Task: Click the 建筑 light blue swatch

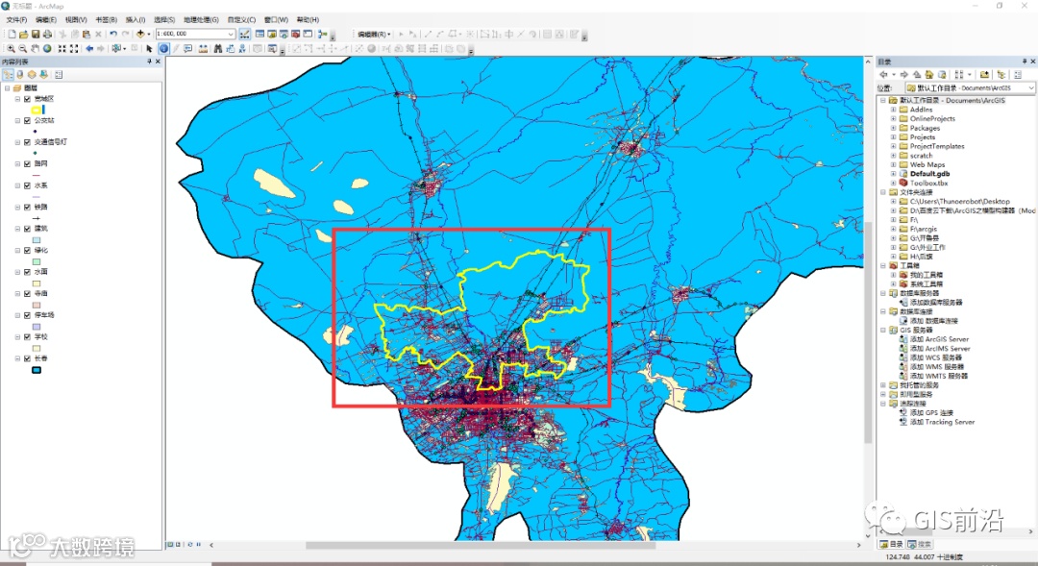Action: pos(37,240)
